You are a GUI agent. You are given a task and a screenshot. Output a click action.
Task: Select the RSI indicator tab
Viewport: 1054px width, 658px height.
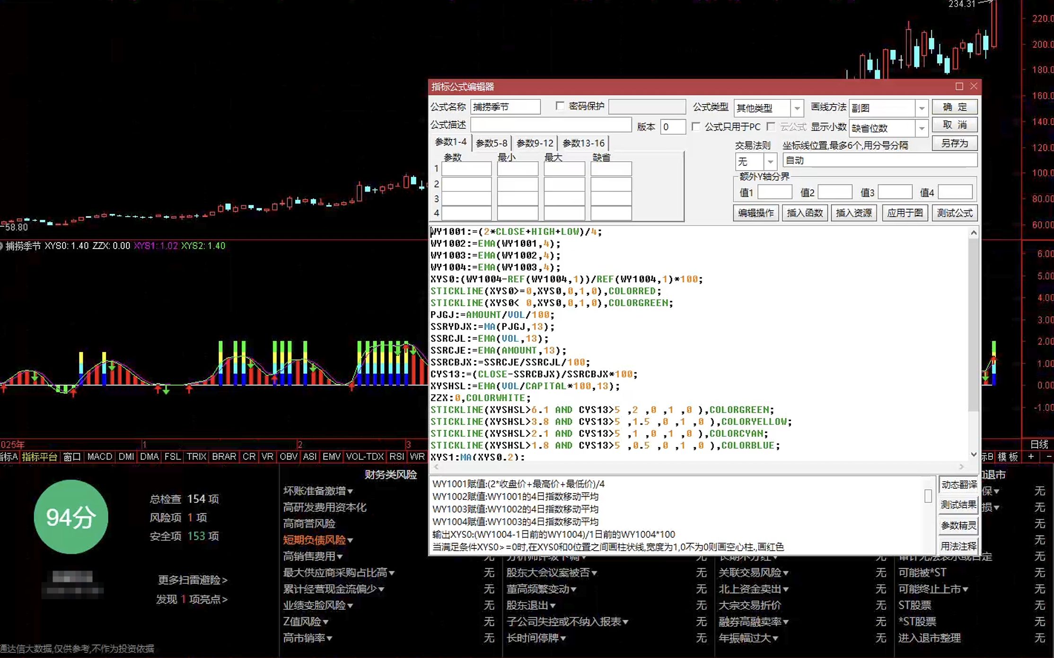tap(396, 457)
